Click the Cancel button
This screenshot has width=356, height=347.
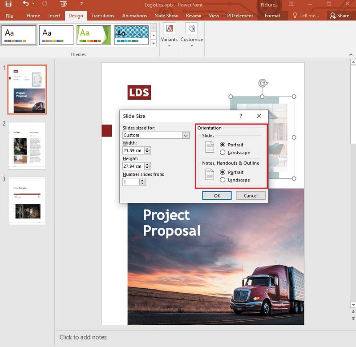coord(251,195)
